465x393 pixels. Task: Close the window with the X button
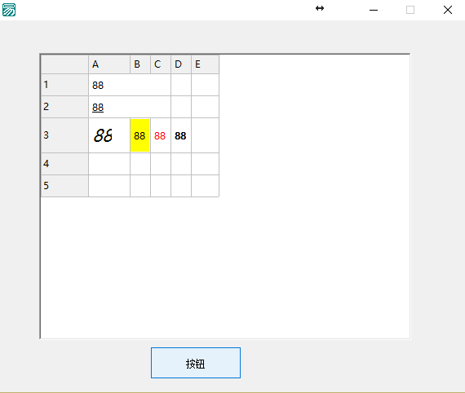tap(448, 10)
